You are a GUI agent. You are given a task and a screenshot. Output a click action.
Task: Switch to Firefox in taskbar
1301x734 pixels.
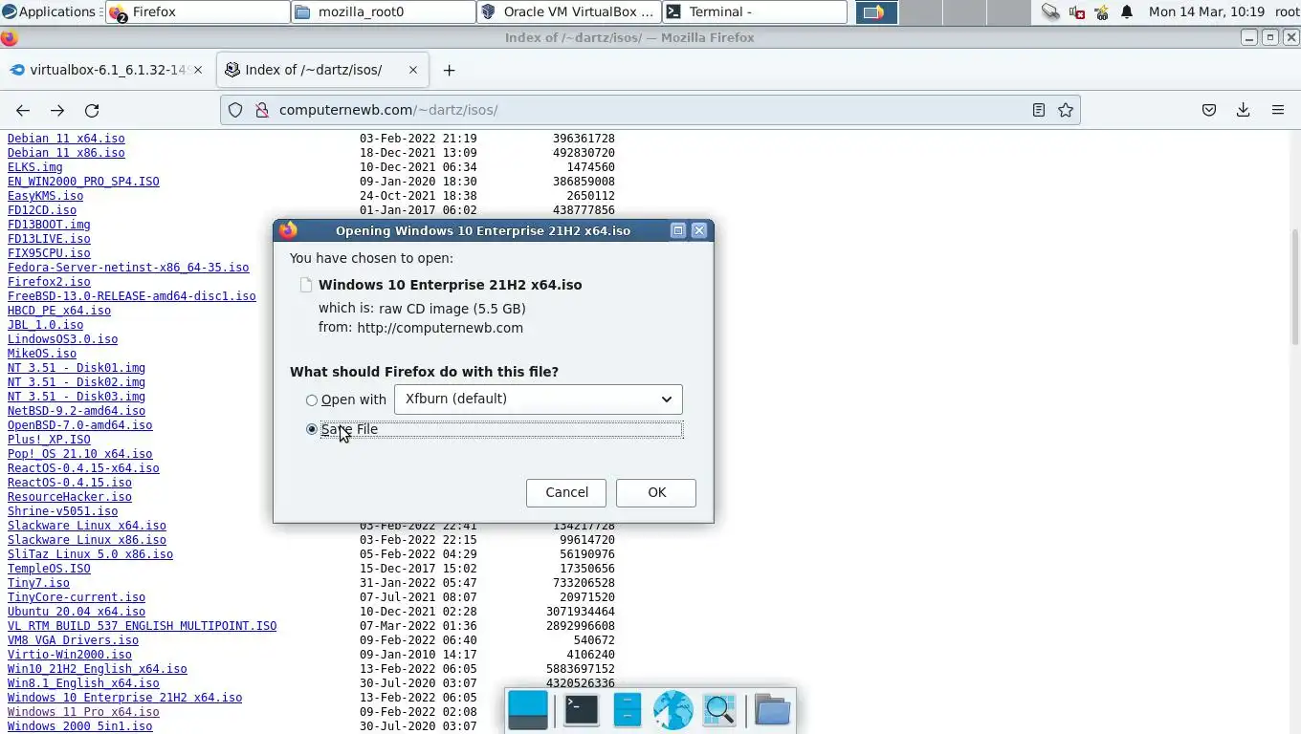coord(198,12)
